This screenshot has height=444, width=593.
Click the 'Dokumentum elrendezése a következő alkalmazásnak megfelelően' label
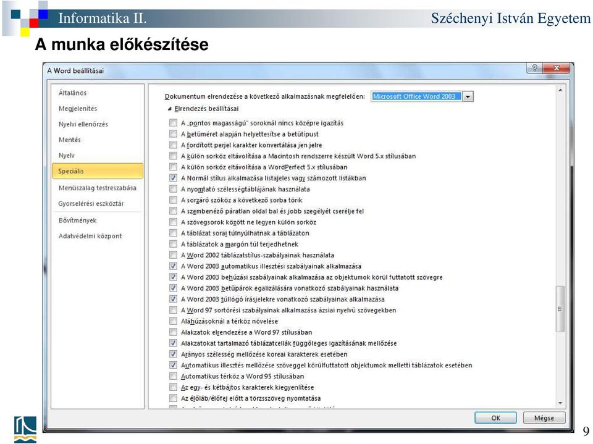click(x=265, y=96)
